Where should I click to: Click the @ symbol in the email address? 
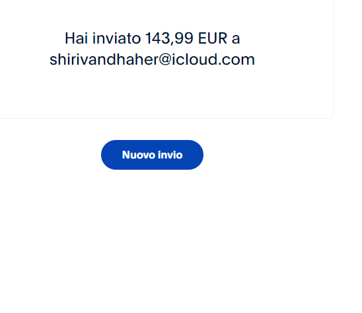(x=165, y=60)
